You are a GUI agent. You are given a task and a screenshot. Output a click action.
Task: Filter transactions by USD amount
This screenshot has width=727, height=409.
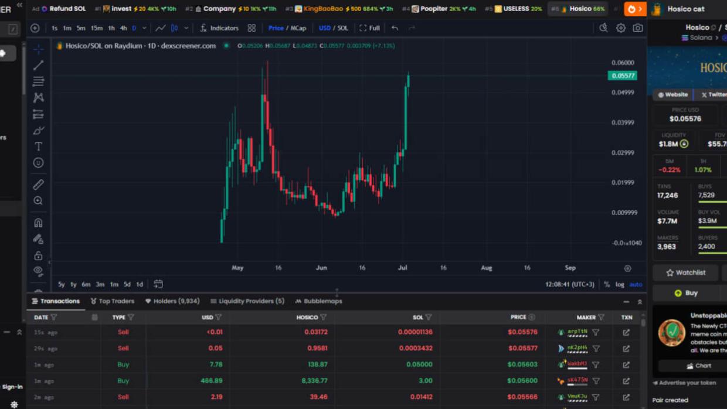(218, 318)
